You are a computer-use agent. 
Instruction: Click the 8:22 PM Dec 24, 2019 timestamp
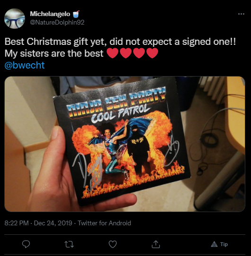38,223
